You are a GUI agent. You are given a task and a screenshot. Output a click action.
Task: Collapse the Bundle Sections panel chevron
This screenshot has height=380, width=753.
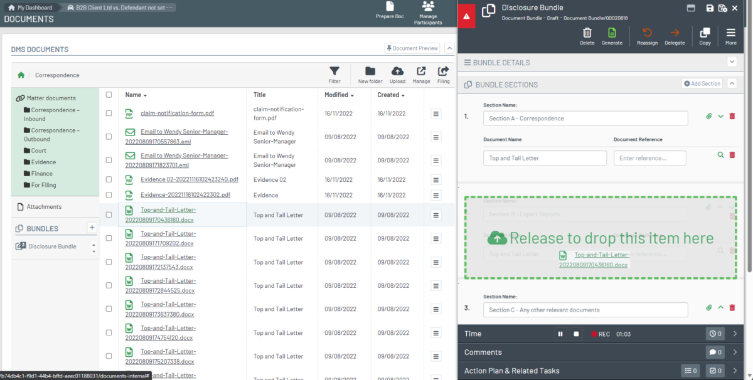tap(731, 83)
